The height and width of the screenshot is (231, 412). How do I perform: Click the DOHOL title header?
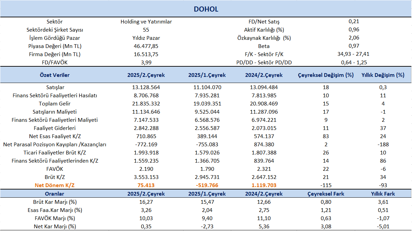[x=206, y=9]
